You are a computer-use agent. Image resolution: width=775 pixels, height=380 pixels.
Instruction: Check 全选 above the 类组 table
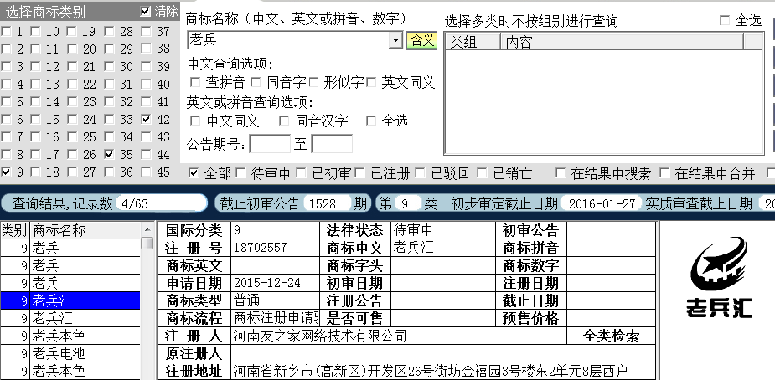coord(725,20)
